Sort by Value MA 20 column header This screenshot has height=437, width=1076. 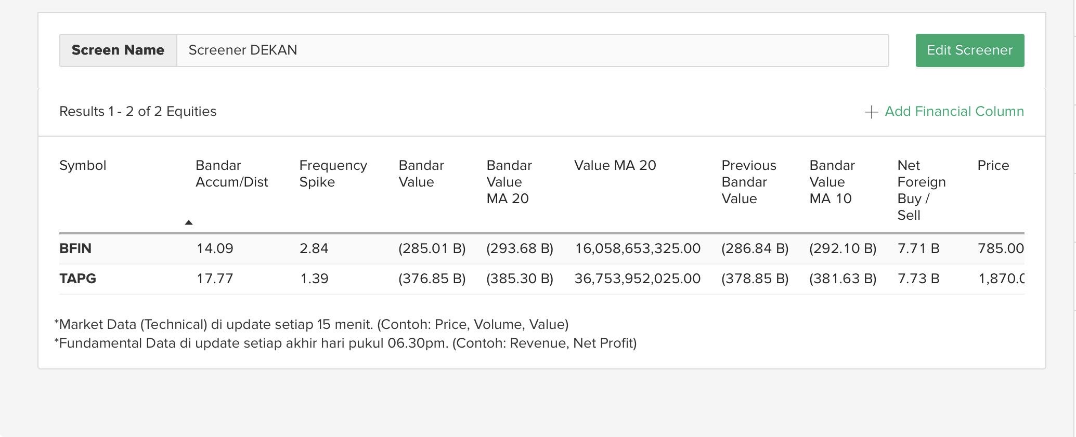pos(615,165)
